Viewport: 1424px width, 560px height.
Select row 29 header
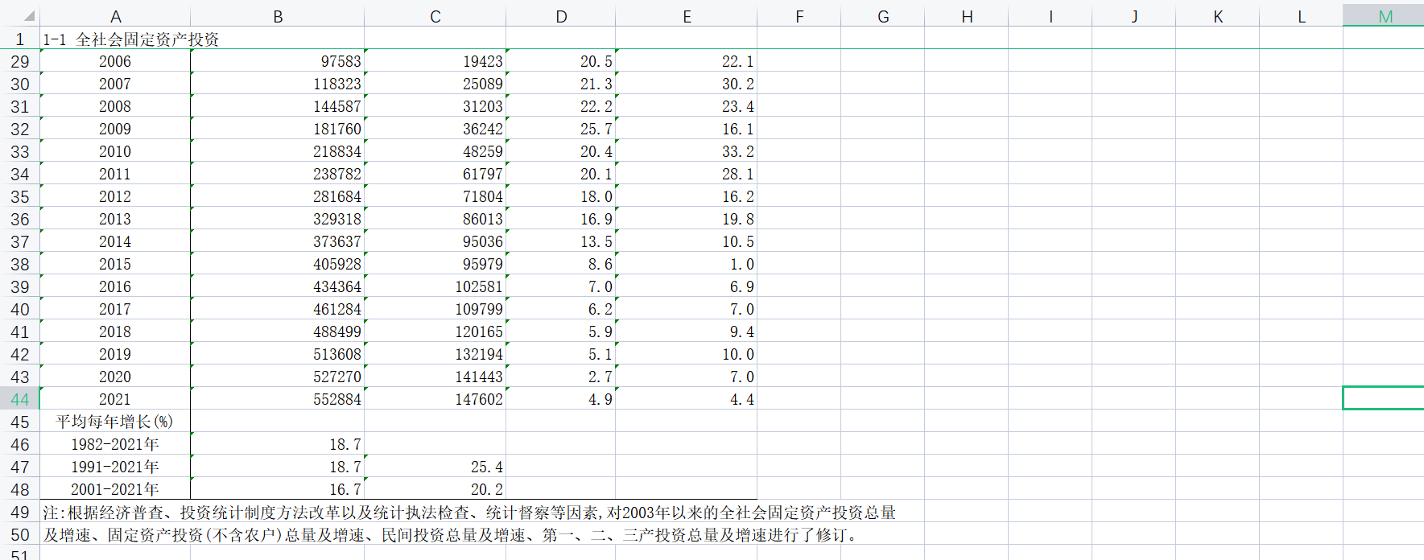click(20, 61)
